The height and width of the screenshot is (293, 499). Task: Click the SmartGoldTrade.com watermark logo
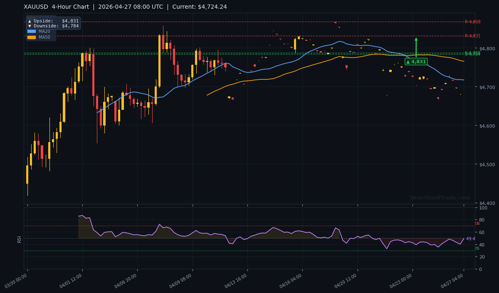[439, 197]
